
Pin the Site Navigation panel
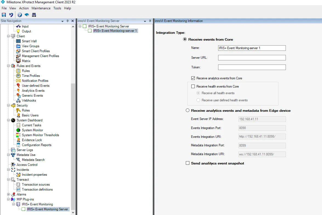pos(68,21)
